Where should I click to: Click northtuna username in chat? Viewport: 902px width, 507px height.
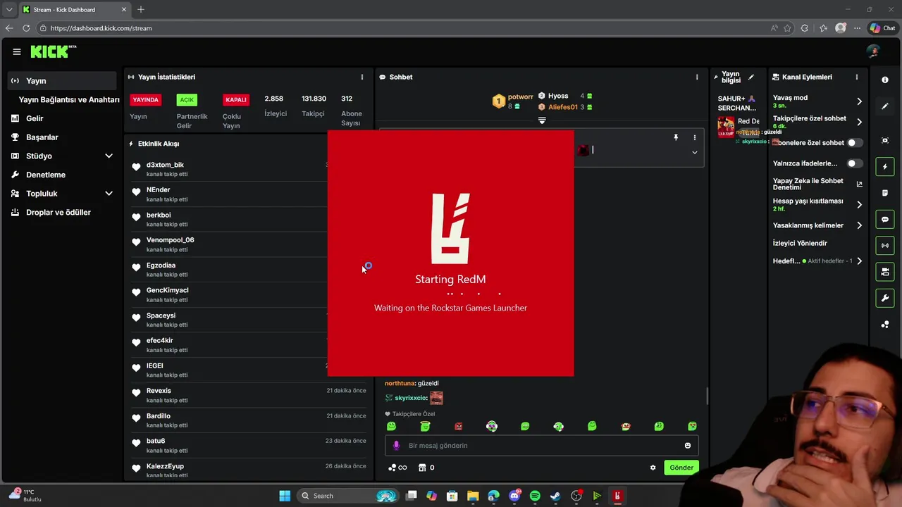point(400,384)
